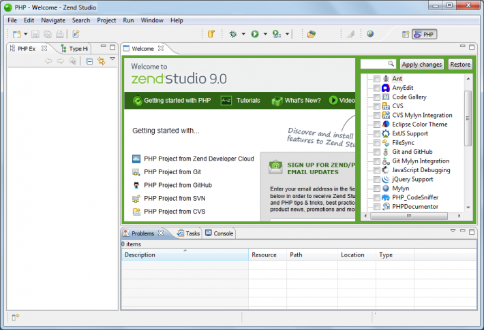Click features list vertical scrollbar
This screenshot has width=484, height=330.
[468, 118]
